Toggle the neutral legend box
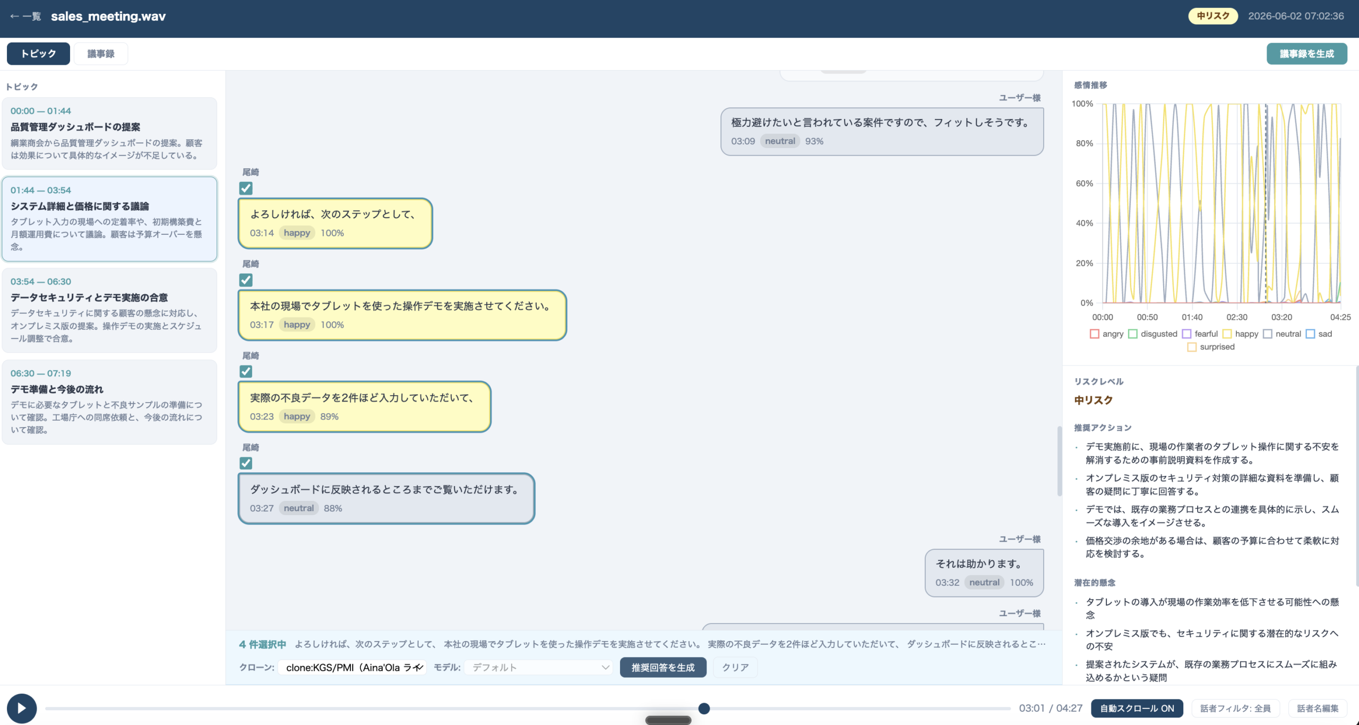The width and height of the screenshot is (1359, 725). click(1267, 334)
